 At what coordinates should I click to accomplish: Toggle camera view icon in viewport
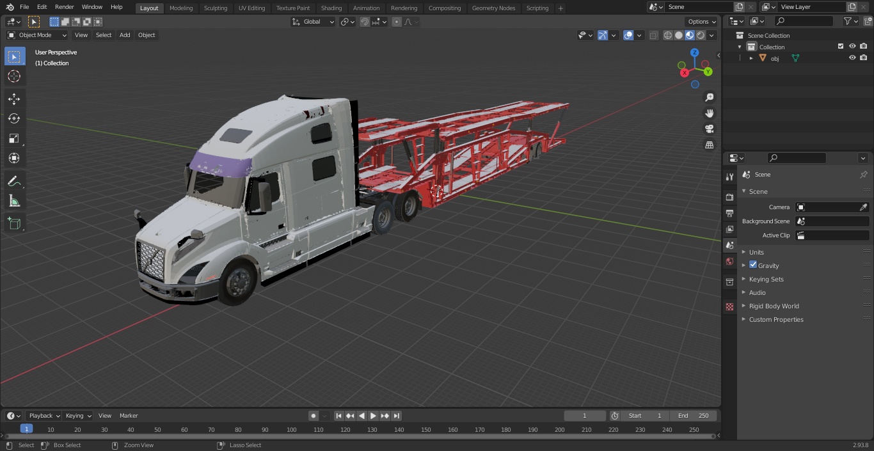click(x=710, y=129)
